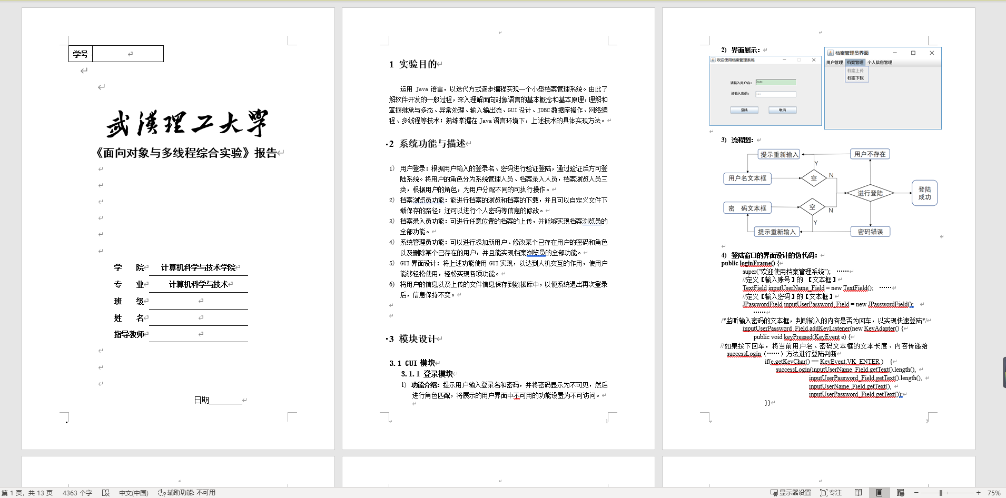Click 用户管理 menu in the embedded screenshot
This screenshot has height=498, width=1006.
tap(834, 62)
